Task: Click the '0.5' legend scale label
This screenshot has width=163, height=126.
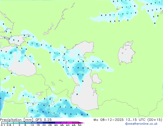Action: click(9, 125)
